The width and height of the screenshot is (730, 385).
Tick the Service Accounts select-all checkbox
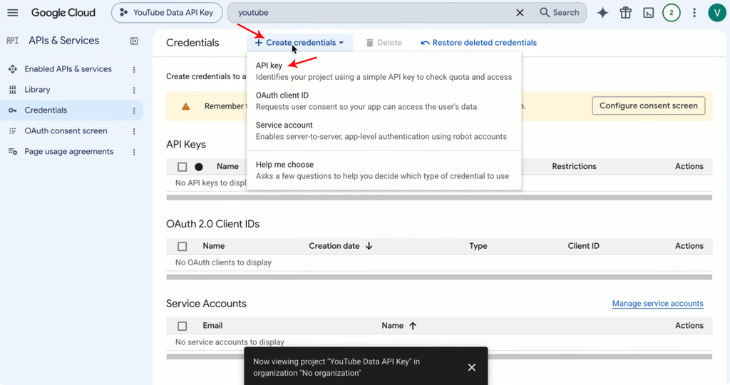[182, 326]
